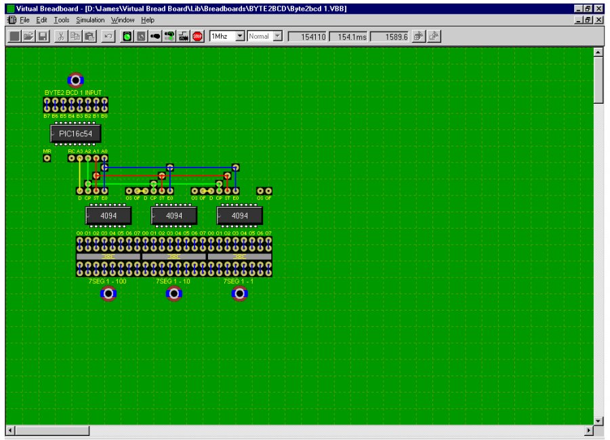This screenshot has width=610, height=440.
Task: Click the vertical scrollbar down arrow
Action: (x=598, y=420)
